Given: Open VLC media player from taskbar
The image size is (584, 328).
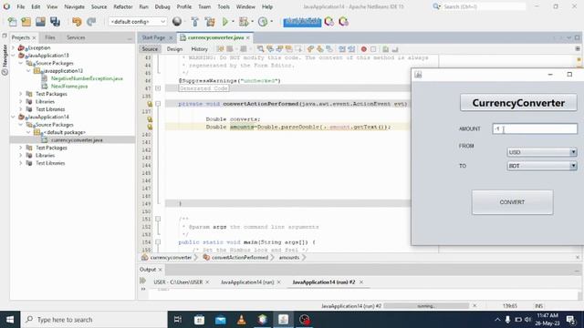Looking at the screenshot, I should 241,320.
